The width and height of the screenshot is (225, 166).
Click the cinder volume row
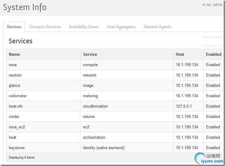(14, 116)
